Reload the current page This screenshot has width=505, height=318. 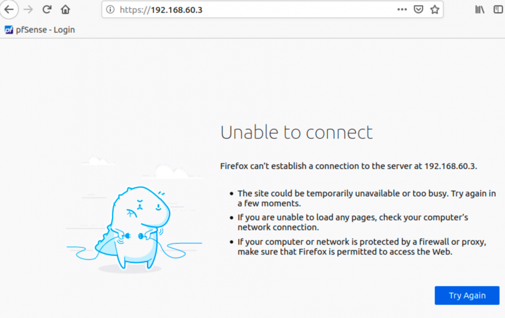47,9
